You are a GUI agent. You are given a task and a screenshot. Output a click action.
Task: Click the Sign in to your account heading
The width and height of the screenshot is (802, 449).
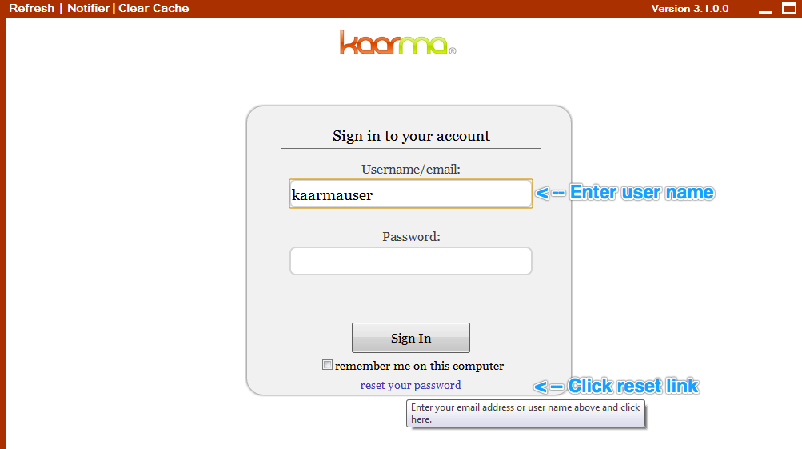click(411, 136)
